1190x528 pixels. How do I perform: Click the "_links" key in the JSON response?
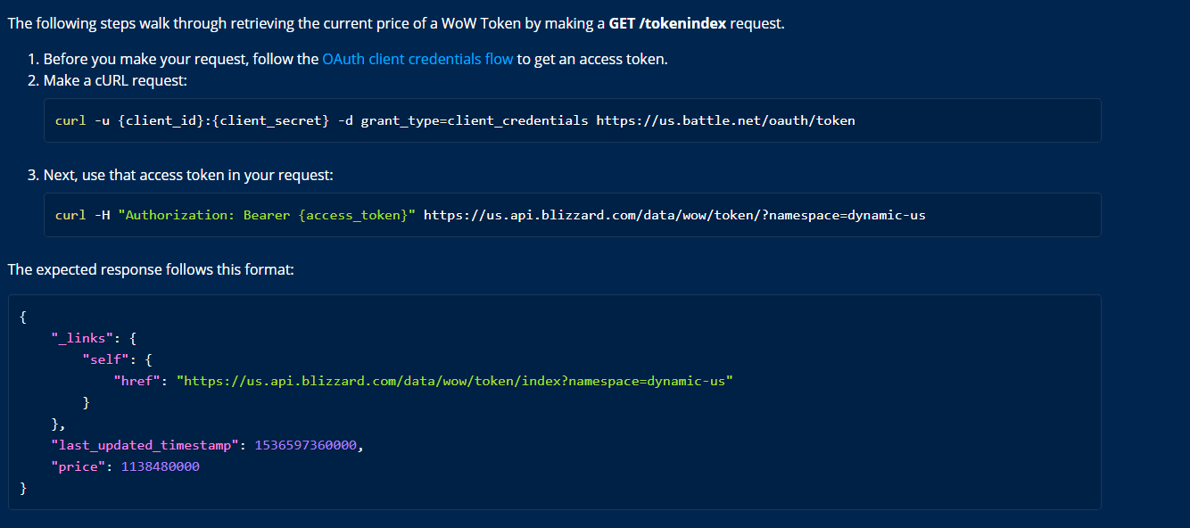pos(83,338)
